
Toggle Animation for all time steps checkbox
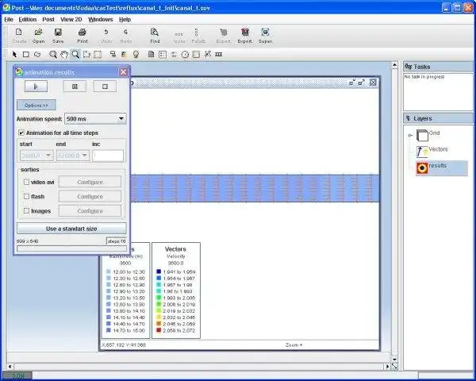click(x=21, y=133)
